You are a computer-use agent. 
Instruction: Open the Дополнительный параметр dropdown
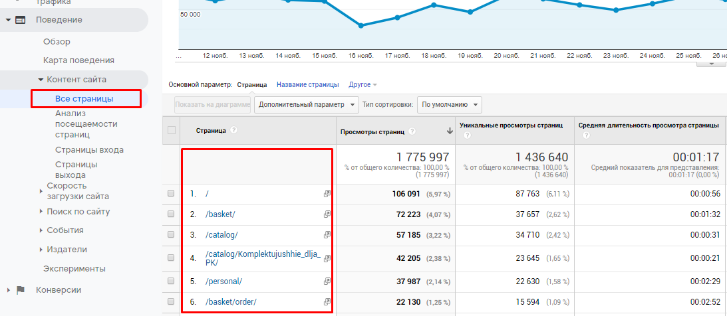click(307, 105)
